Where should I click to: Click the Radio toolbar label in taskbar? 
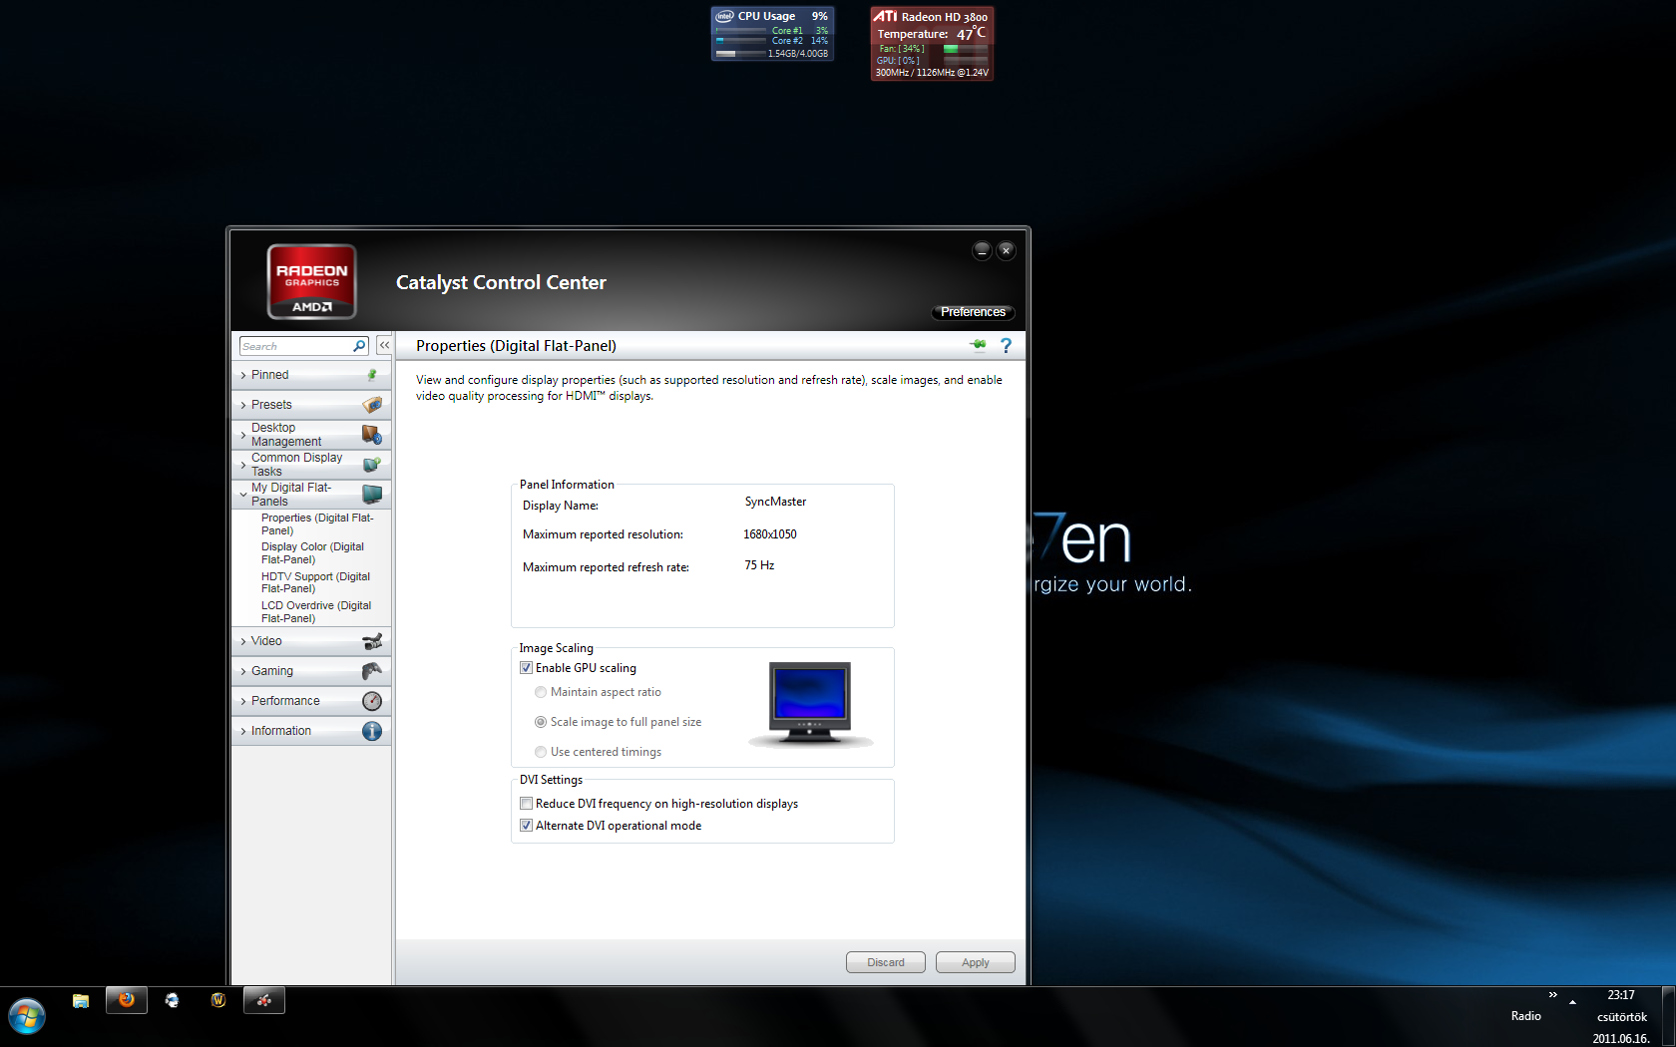coord(1525,1016)
